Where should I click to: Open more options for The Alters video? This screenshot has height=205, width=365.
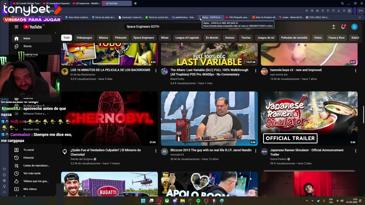[255, 71]
